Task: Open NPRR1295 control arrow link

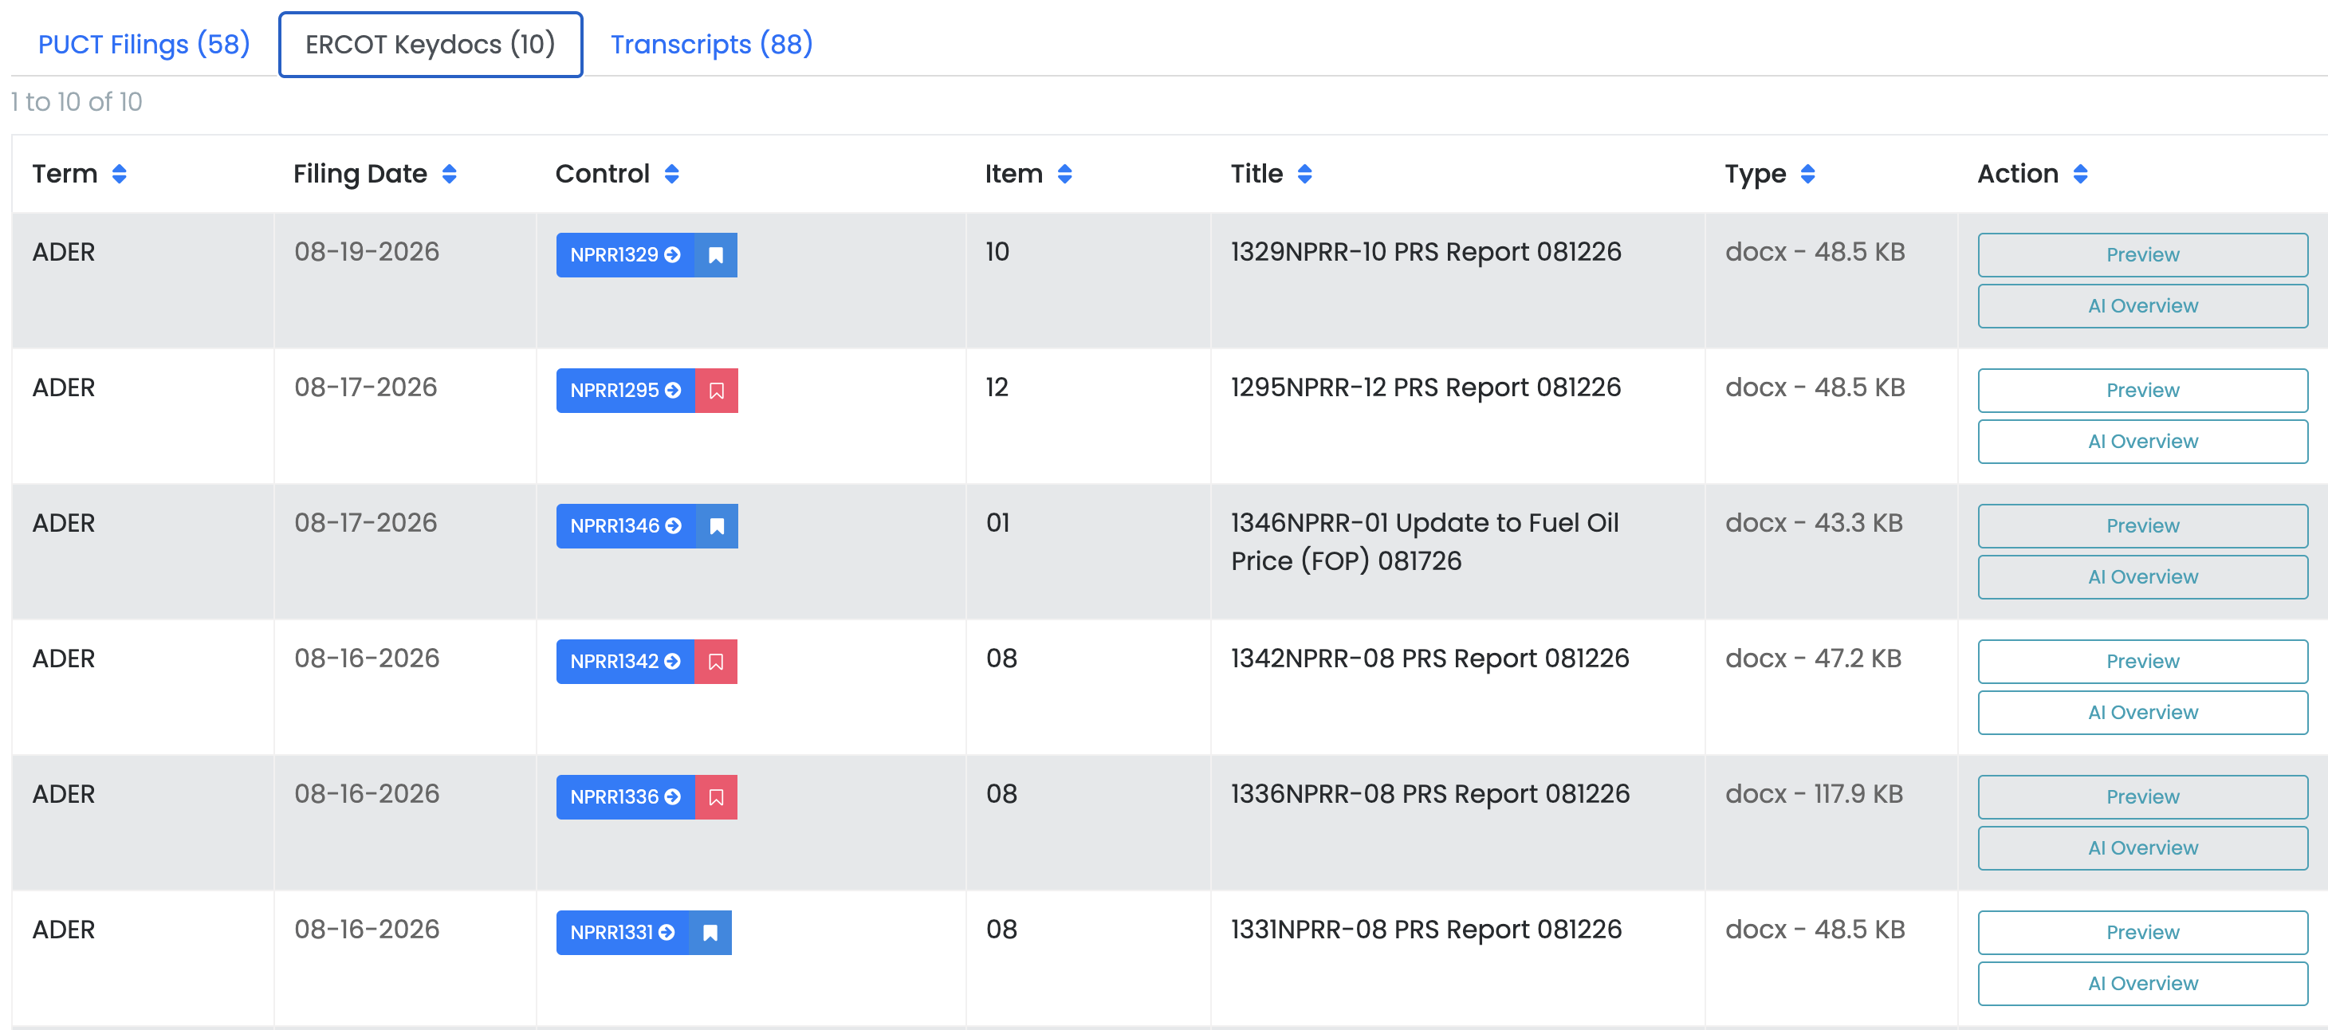Action: coord(625,391)
